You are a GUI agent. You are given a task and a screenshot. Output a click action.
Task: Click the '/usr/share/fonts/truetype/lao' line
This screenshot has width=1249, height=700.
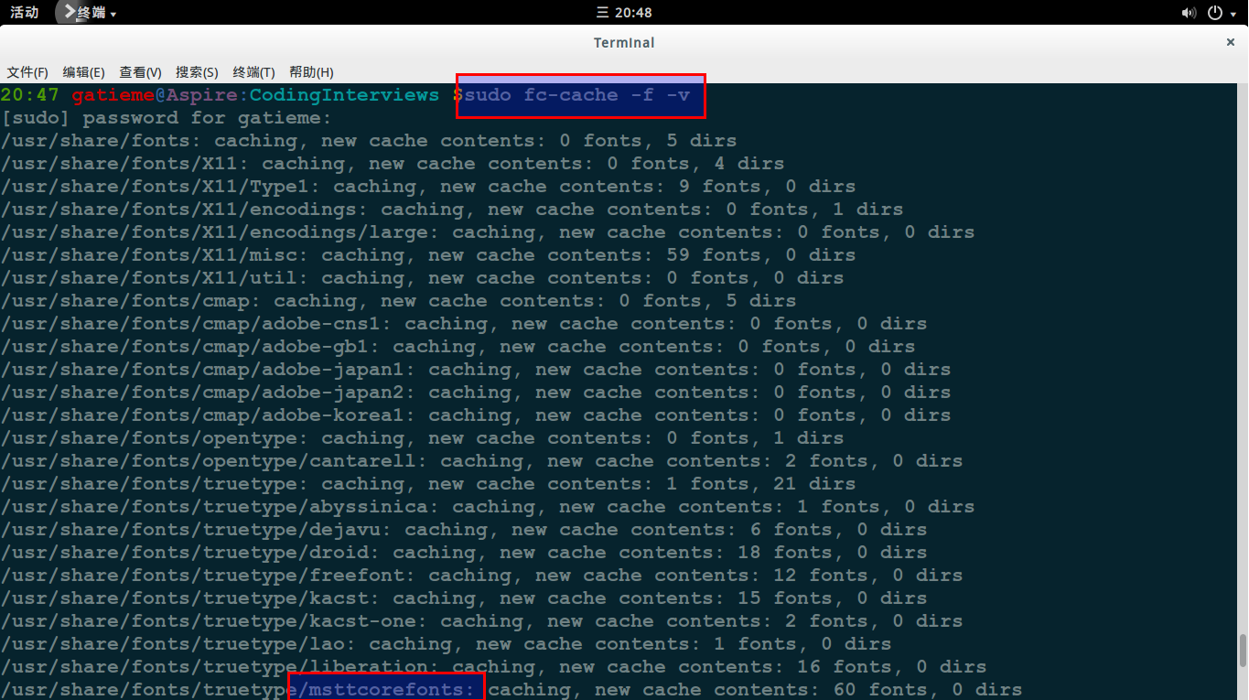447,644
